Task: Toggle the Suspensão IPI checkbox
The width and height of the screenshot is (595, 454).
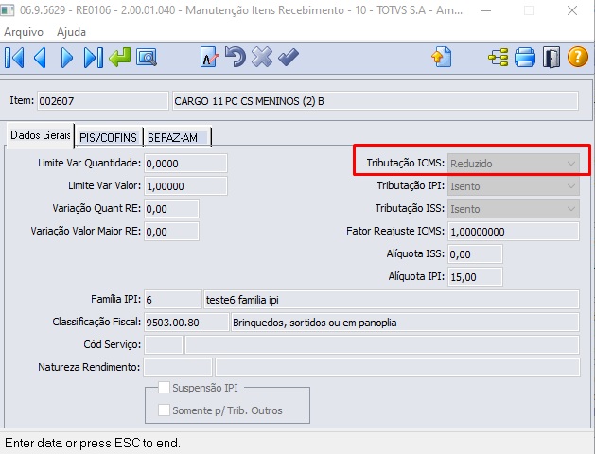Action: point(164,388)
